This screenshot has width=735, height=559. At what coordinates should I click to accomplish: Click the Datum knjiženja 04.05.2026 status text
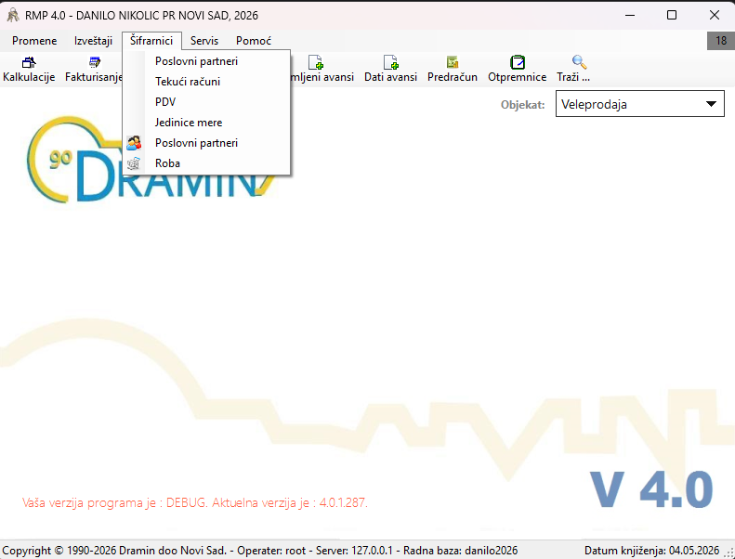[x=651, y=550]
